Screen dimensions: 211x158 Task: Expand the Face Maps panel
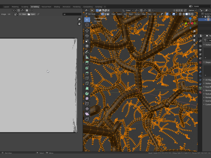pyautogui.click(x=207, y=87)
